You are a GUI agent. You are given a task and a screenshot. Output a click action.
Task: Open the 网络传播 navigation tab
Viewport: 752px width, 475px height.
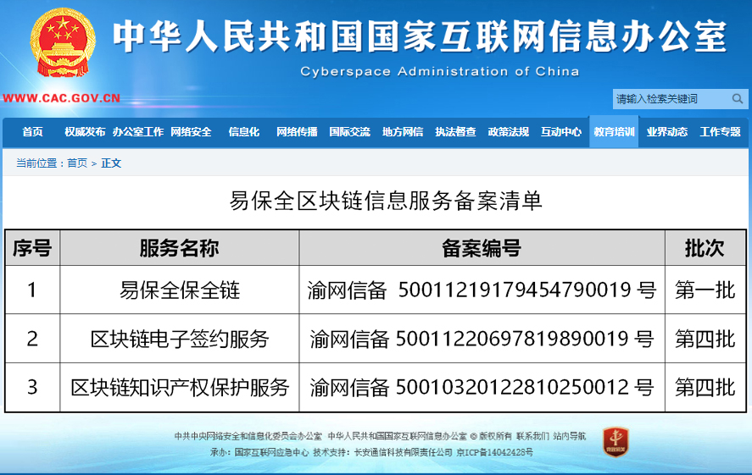point(297,132)
